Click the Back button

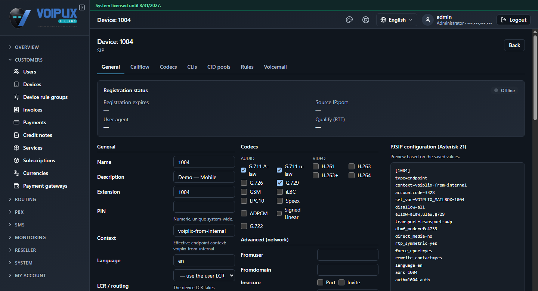tap(514, 45)
